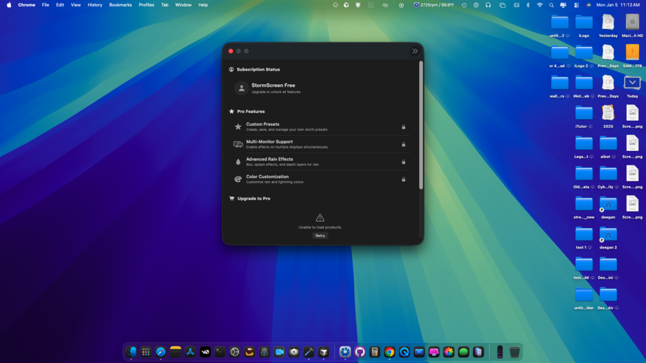The image size is (646, 363).
Task: Open the History menu
Action: point(94,5)
